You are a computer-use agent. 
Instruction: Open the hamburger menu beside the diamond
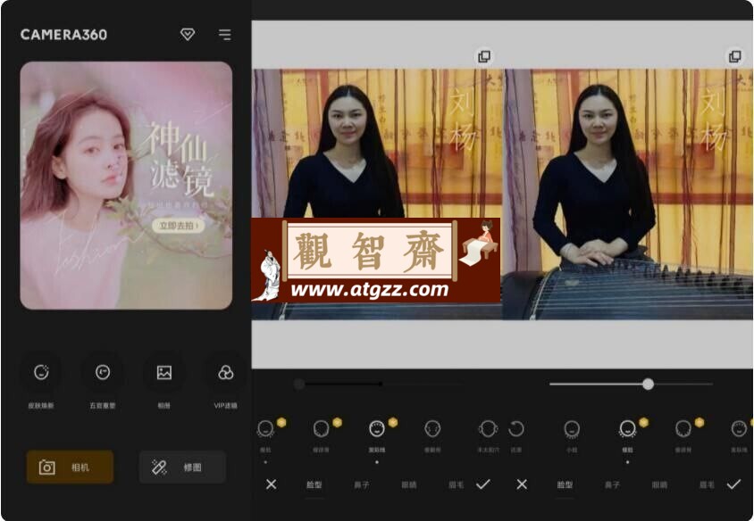(x=224, y=35)
